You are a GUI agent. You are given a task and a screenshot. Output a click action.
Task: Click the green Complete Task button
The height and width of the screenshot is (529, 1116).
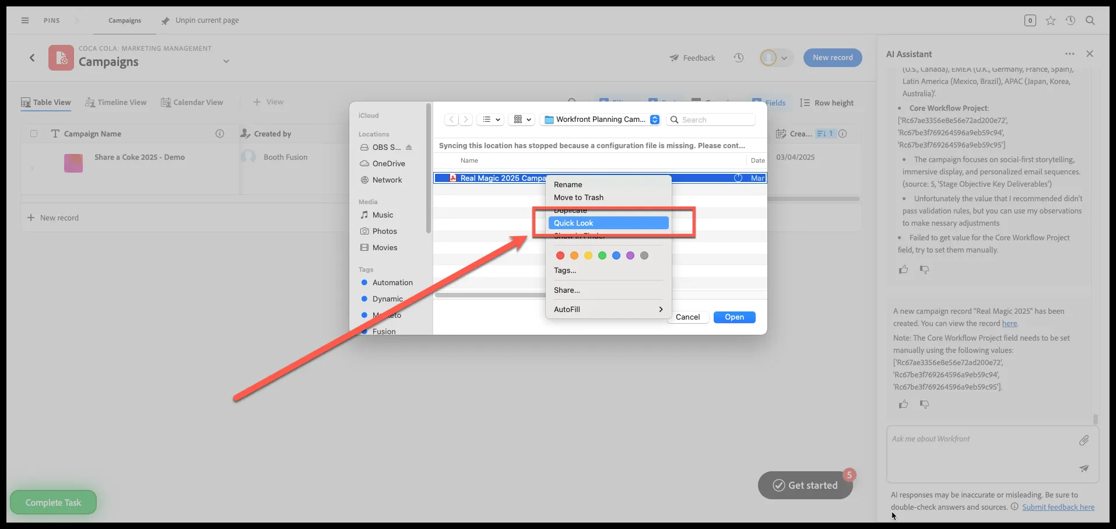53,502
